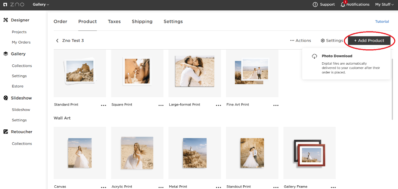Click the vertical scrollbar of product list
This screenshot has width=398, height=189.
(392, 89)
